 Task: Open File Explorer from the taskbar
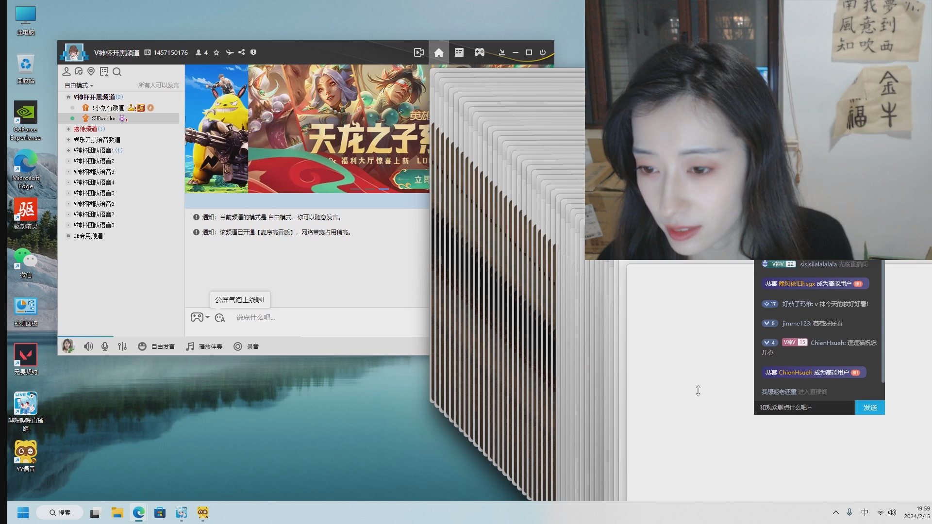(x=117, y=512)
